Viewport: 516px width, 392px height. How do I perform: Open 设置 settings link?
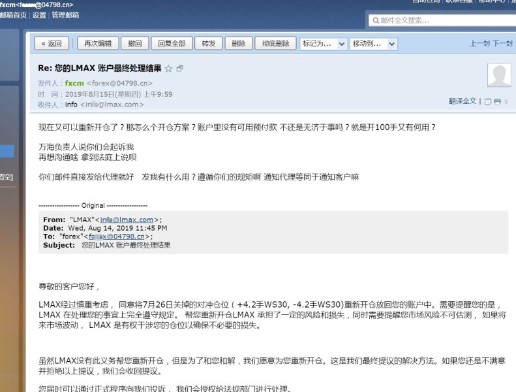(x=39, y=15)
